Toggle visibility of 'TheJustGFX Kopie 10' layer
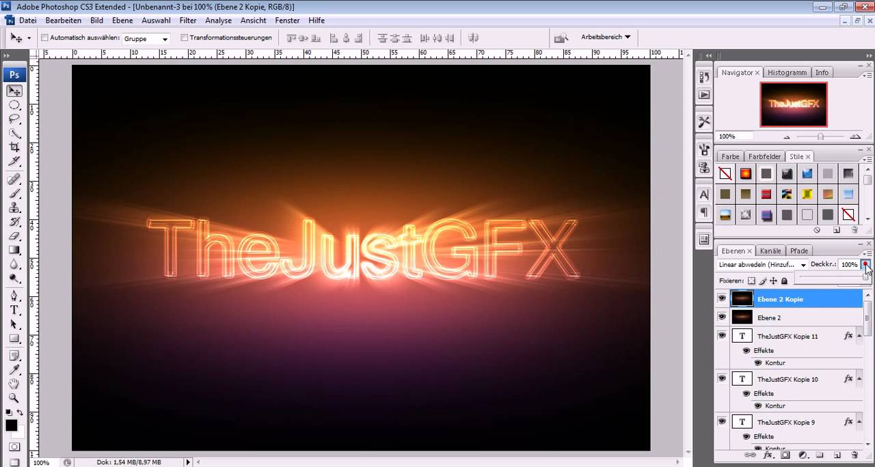The image size is (875, 467). point(721,378)
